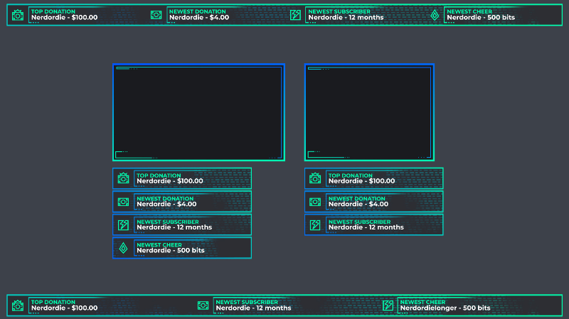Click "Nerdordie - 12 months" in bottom bar
Screen dimensions: 569x319
point(253,308)
